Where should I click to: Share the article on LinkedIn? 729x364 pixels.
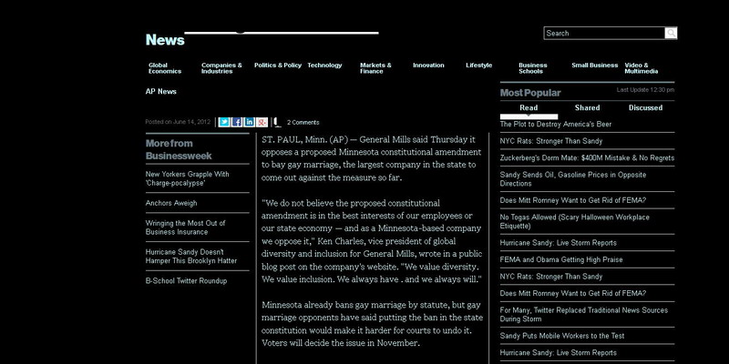tap(249, 122)
